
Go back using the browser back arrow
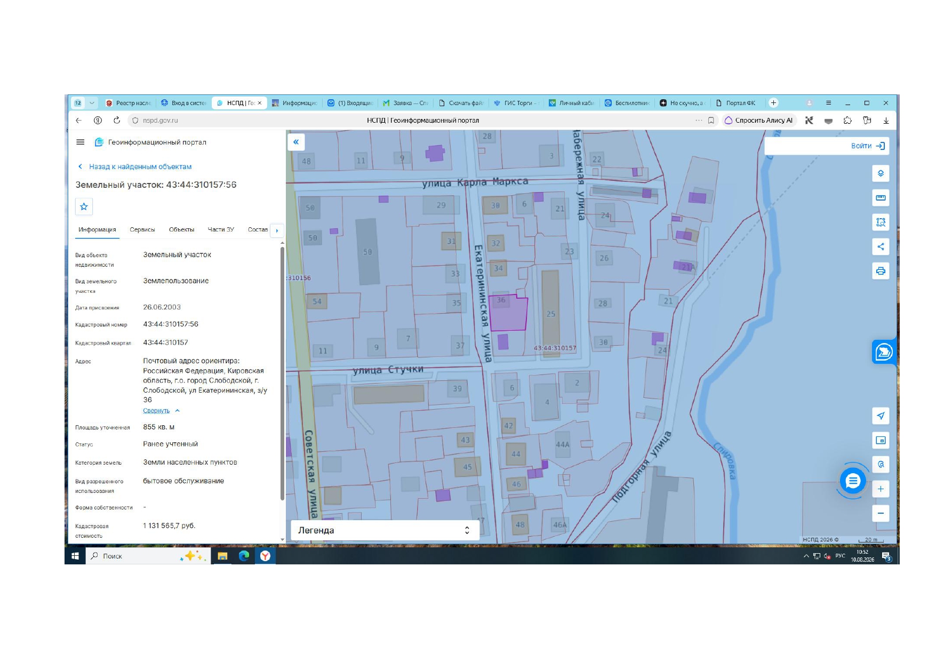click(x=78, y=121)
